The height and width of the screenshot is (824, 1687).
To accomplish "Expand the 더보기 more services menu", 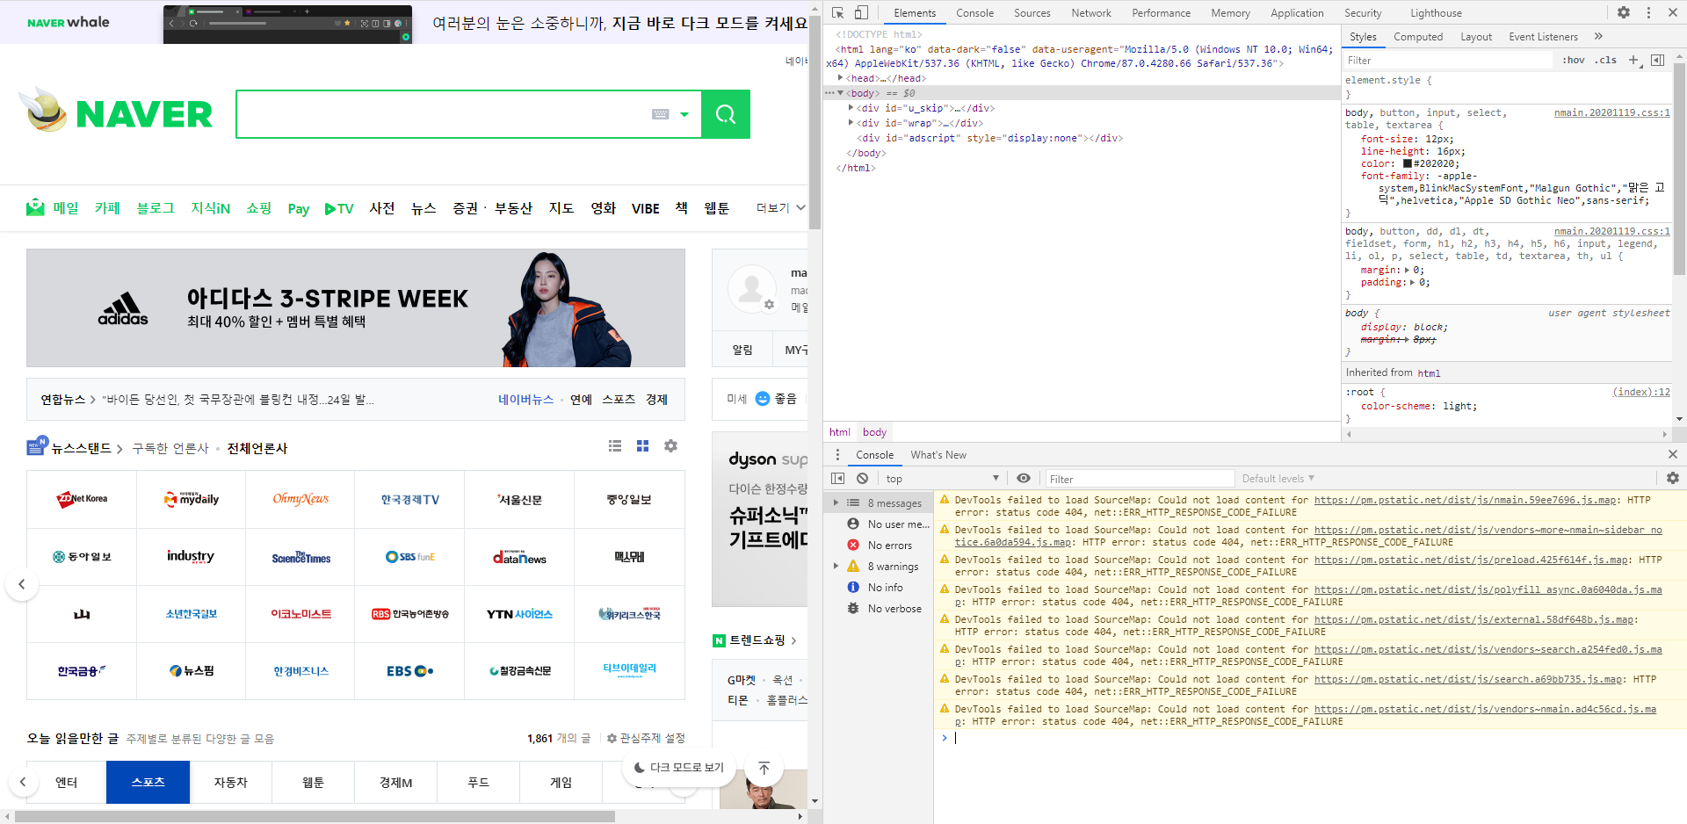I will point(780,208).
